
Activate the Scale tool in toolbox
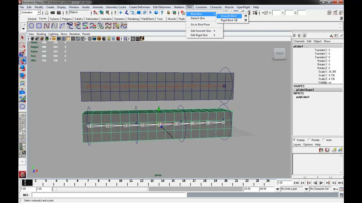tap(22, 76)
